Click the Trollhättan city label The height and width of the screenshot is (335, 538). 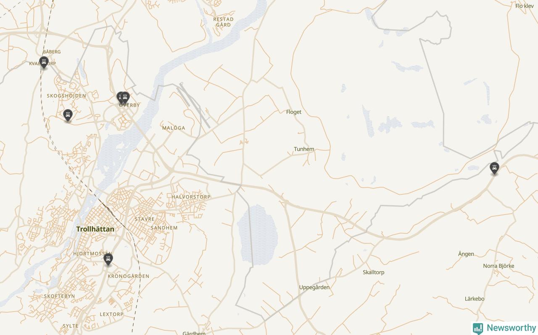[95, 229]
